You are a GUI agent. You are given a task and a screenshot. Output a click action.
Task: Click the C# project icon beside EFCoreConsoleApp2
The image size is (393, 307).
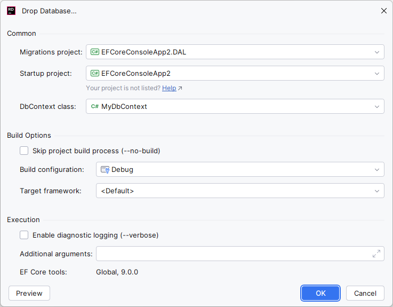pos(95,73)
